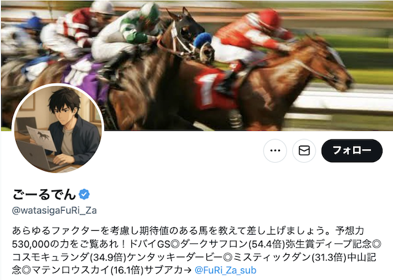Click the envelope message icon
The height and width of the screenshot is (280, 393).
click(x=304, y=150)
